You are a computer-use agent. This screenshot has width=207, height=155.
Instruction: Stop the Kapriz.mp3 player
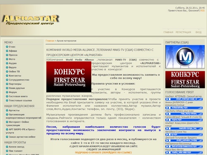click(170, 120)
